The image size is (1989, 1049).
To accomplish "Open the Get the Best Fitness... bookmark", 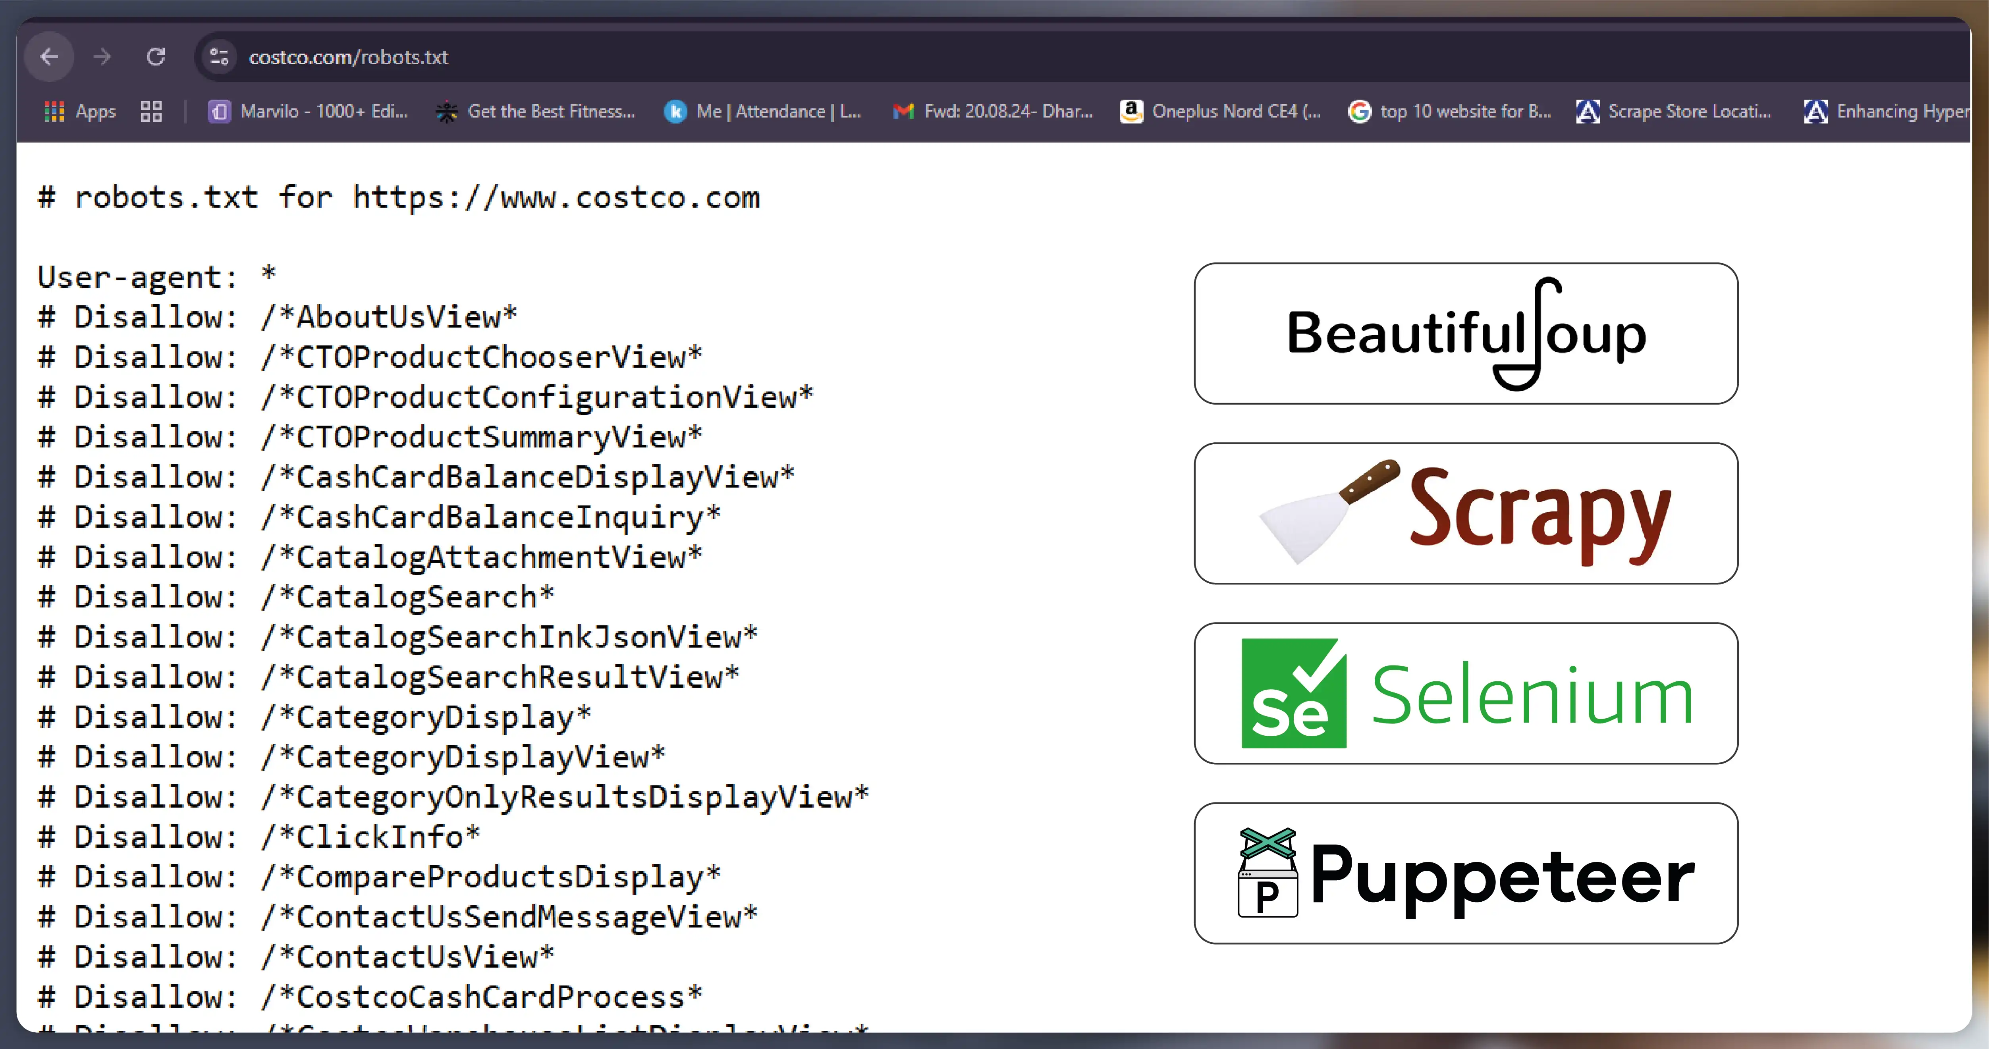I will pos(536,112).
